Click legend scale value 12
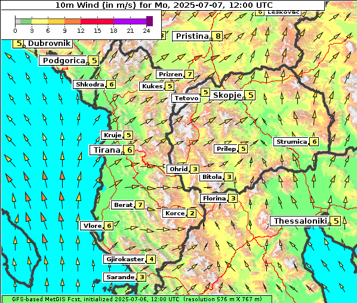This screenshot has height=303, width=357. (81, 30)
